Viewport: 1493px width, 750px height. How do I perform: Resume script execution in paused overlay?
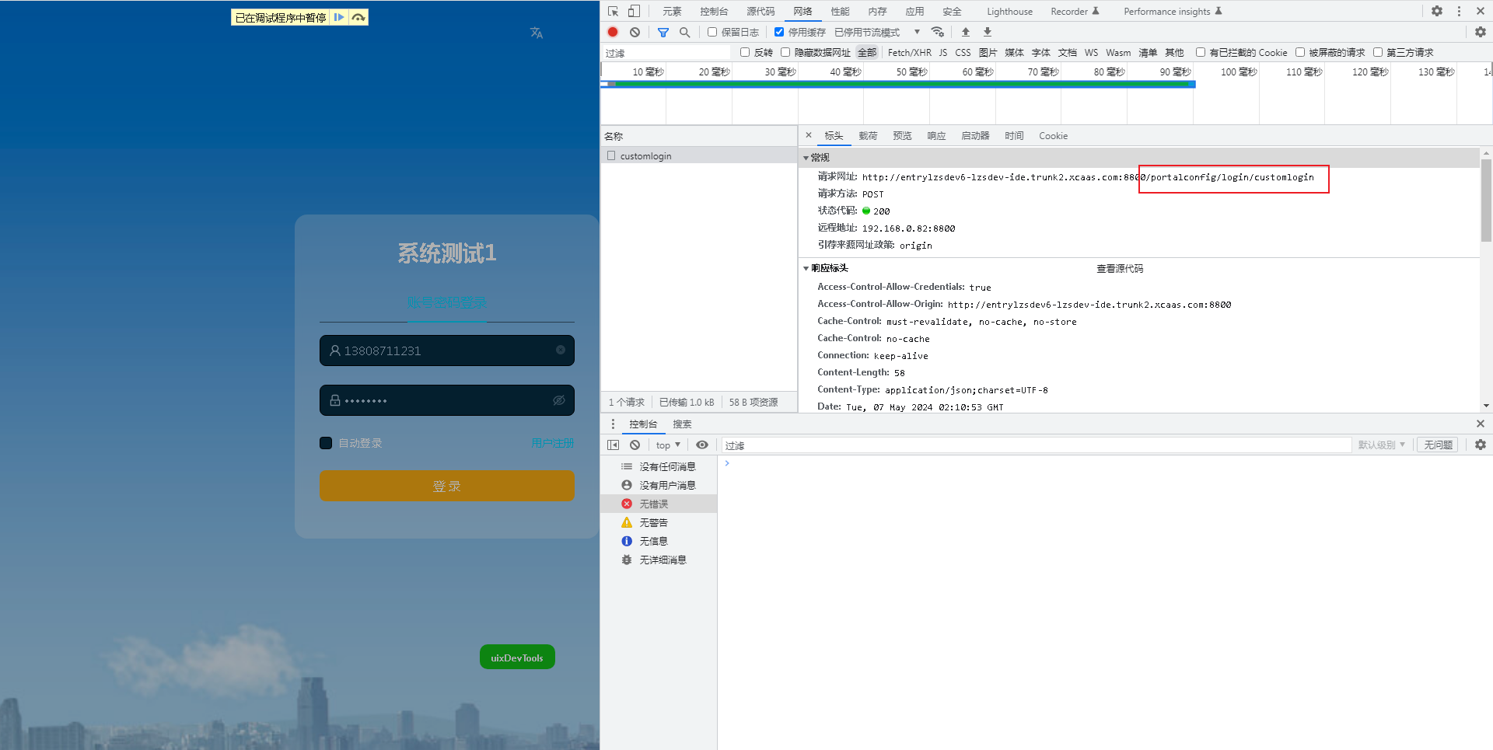339,17
